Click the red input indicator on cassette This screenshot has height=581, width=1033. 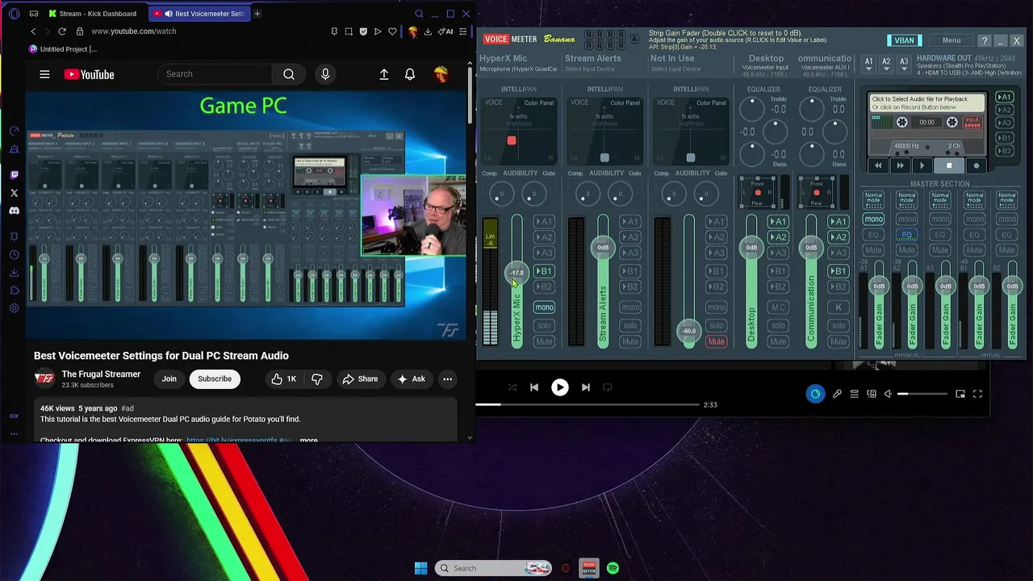tap(972, 122)
